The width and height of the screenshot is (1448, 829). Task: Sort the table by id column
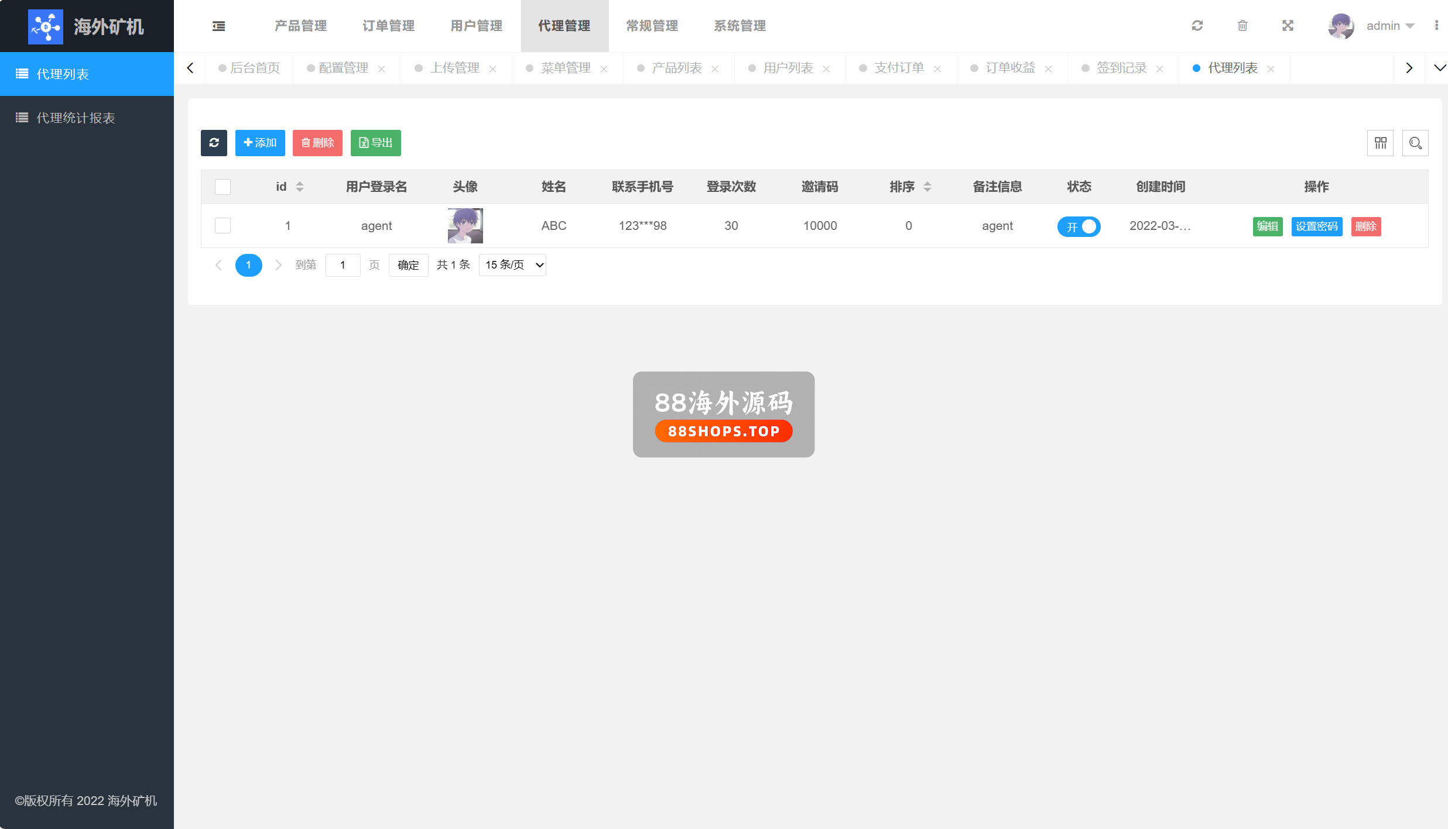click(299, 187)
